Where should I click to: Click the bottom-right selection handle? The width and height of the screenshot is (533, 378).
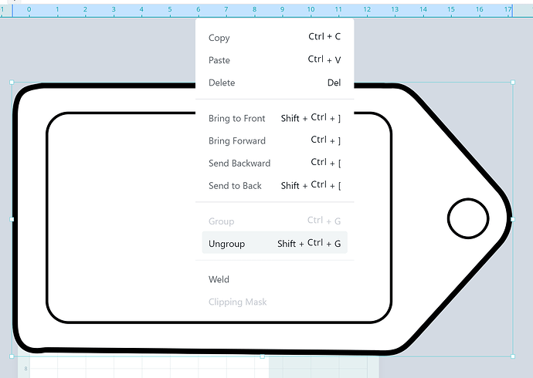click(x=513, y=356)
